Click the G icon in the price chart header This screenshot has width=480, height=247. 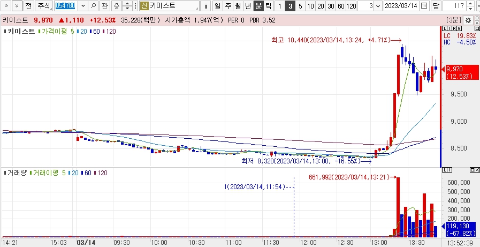click(459, 28)
